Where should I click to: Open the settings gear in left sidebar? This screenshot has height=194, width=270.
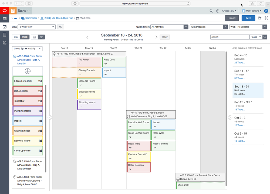(x=5, y=43)
